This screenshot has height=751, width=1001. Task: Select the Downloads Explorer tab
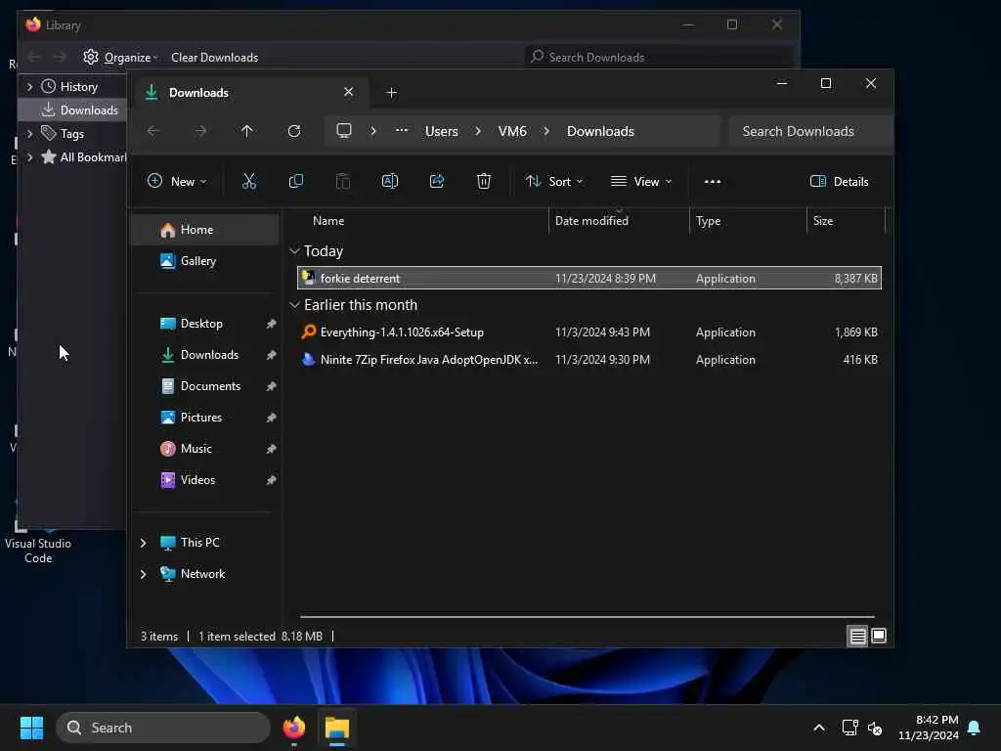[x=250, y=93]
